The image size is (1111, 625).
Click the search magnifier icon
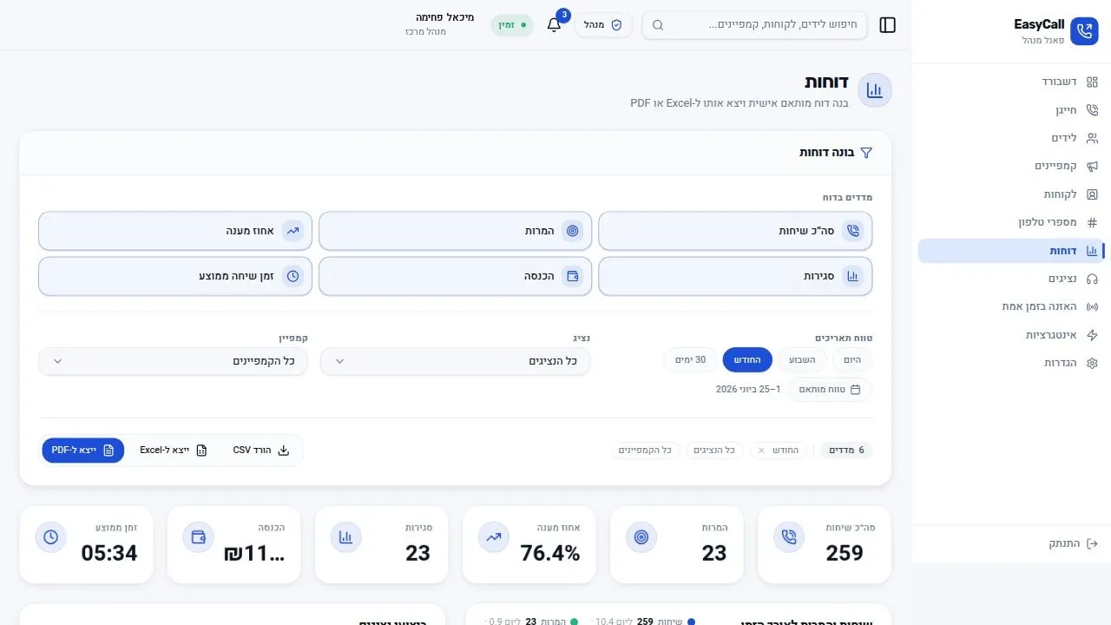click(658, 25)
